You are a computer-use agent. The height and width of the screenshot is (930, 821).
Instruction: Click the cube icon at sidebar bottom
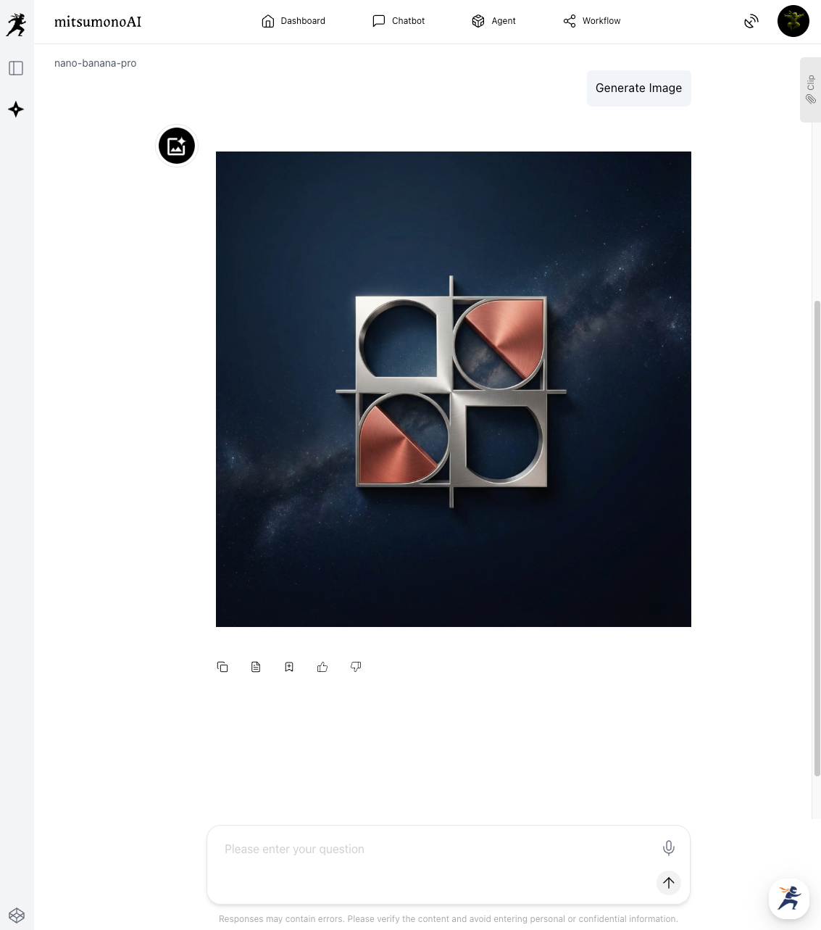point(17,915)
